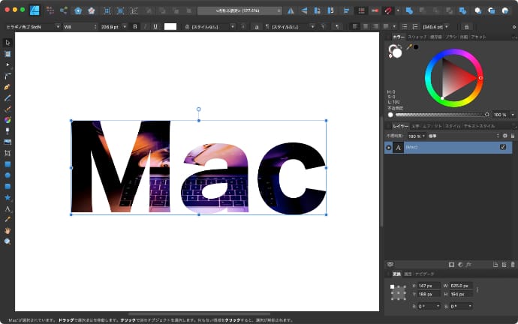The image size is (518, 324).
Task: Click the italic I button
Action: (145, 26)
